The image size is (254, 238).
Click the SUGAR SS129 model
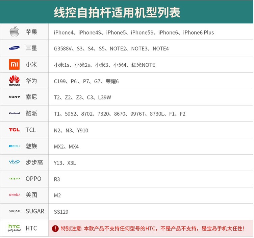point(61,212)
